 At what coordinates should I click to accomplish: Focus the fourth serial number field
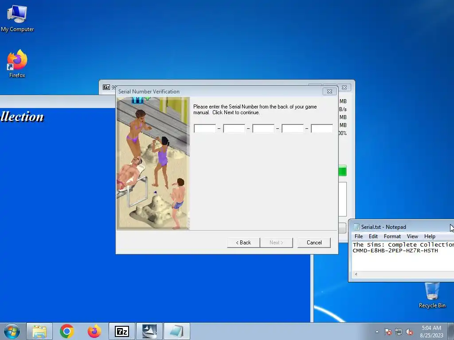293,128
